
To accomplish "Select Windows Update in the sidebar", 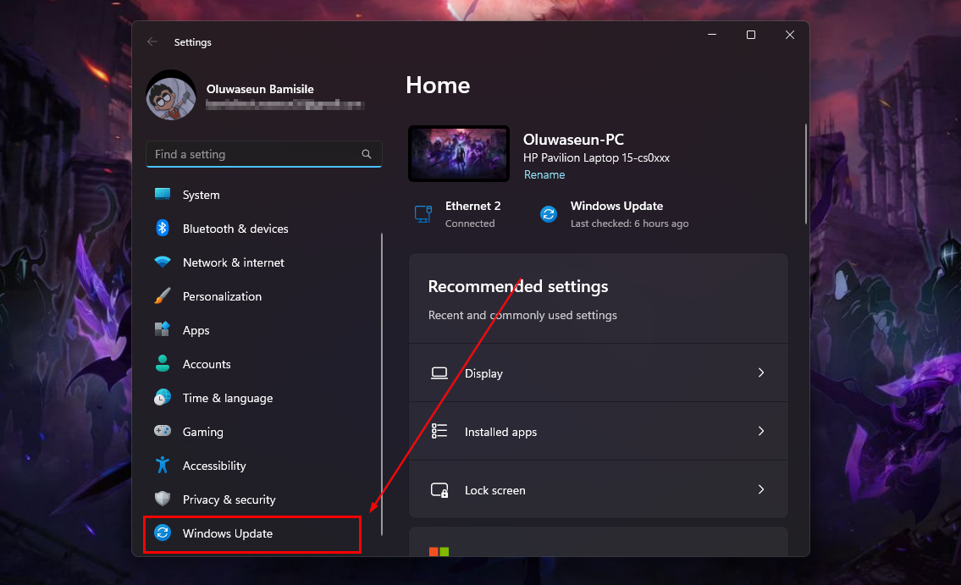I will (227, 533).
